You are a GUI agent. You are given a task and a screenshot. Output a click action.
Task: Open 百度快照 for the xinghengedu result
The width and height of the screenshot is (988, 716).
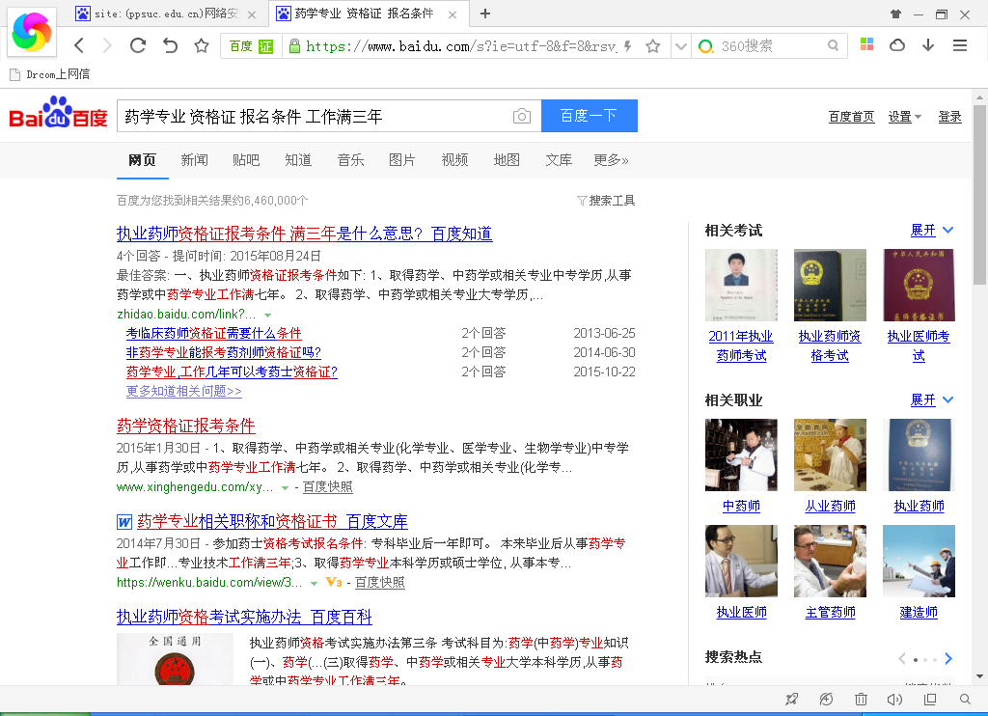click(328, 487)
